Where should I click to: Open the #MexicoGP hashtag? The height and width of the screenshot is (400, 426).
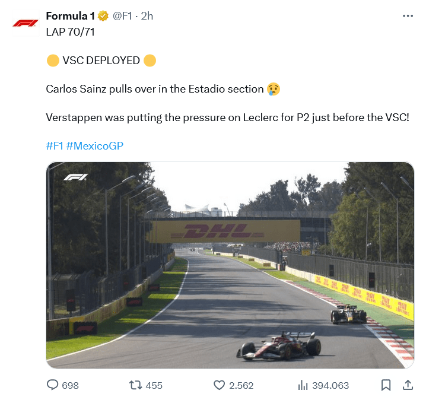95,146
